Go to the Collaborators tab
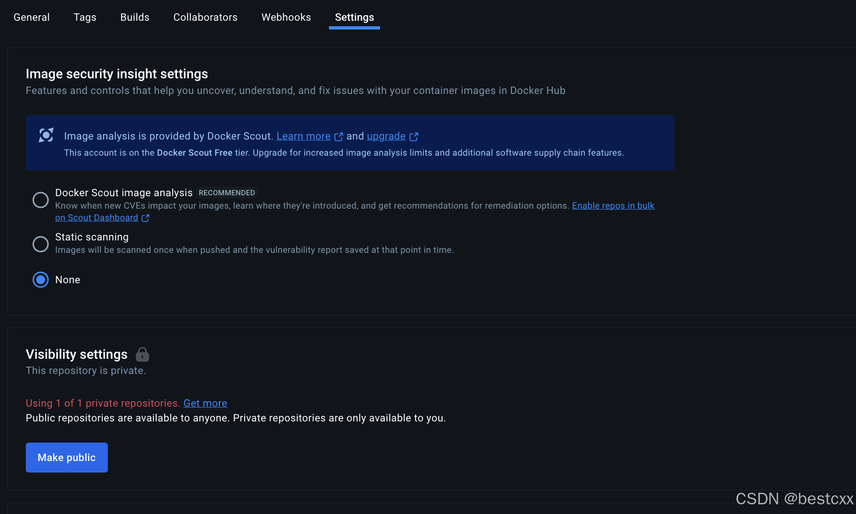Image resolution: width=856 pixels, height=514 pixels. pos(205,17)
